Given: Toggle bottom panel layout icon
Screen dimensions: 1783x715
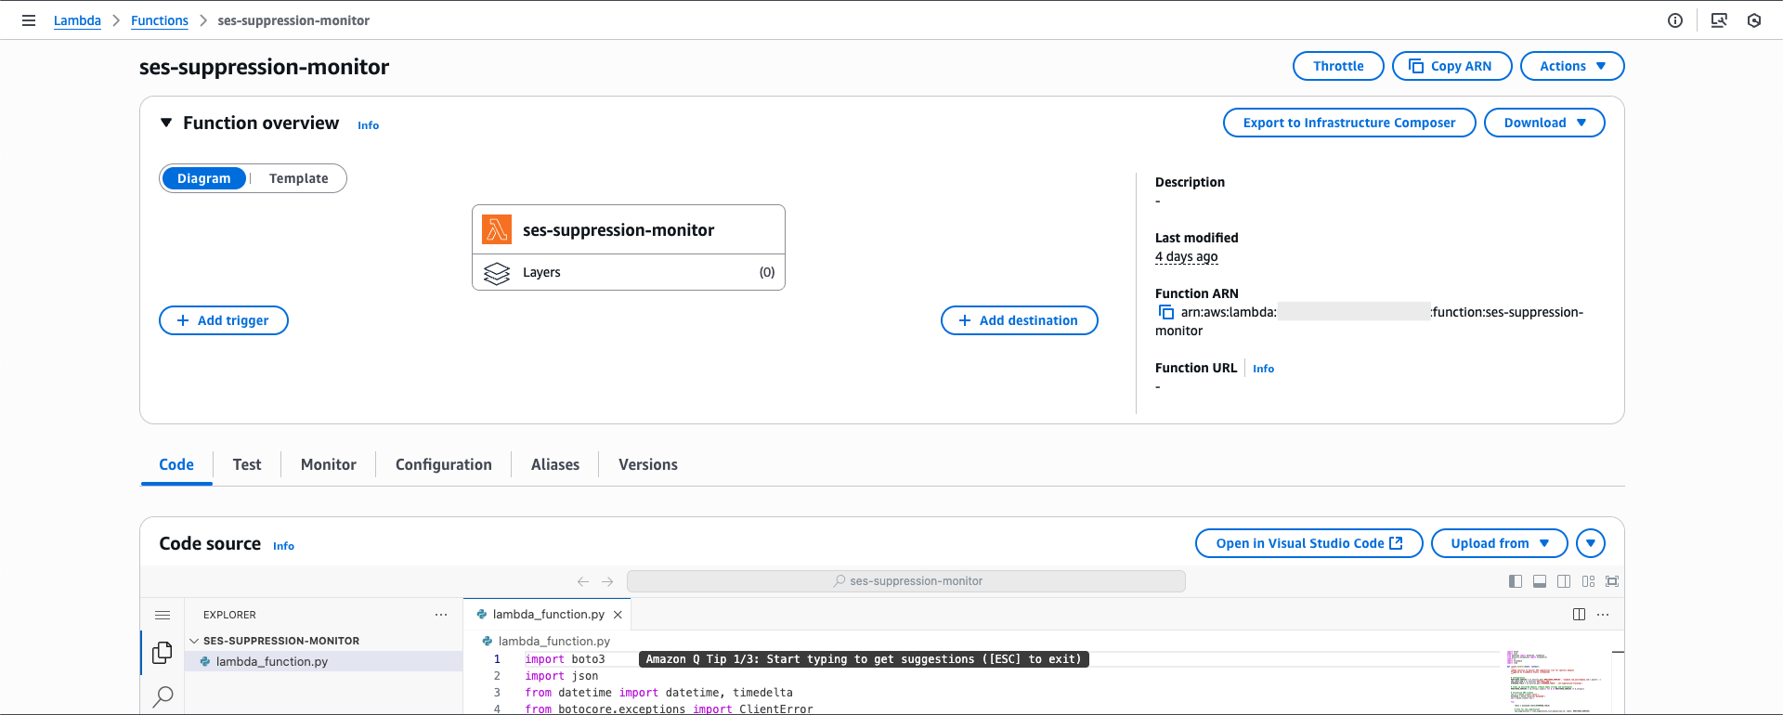Looking at the screenshot, I should tap(1540, 581).
